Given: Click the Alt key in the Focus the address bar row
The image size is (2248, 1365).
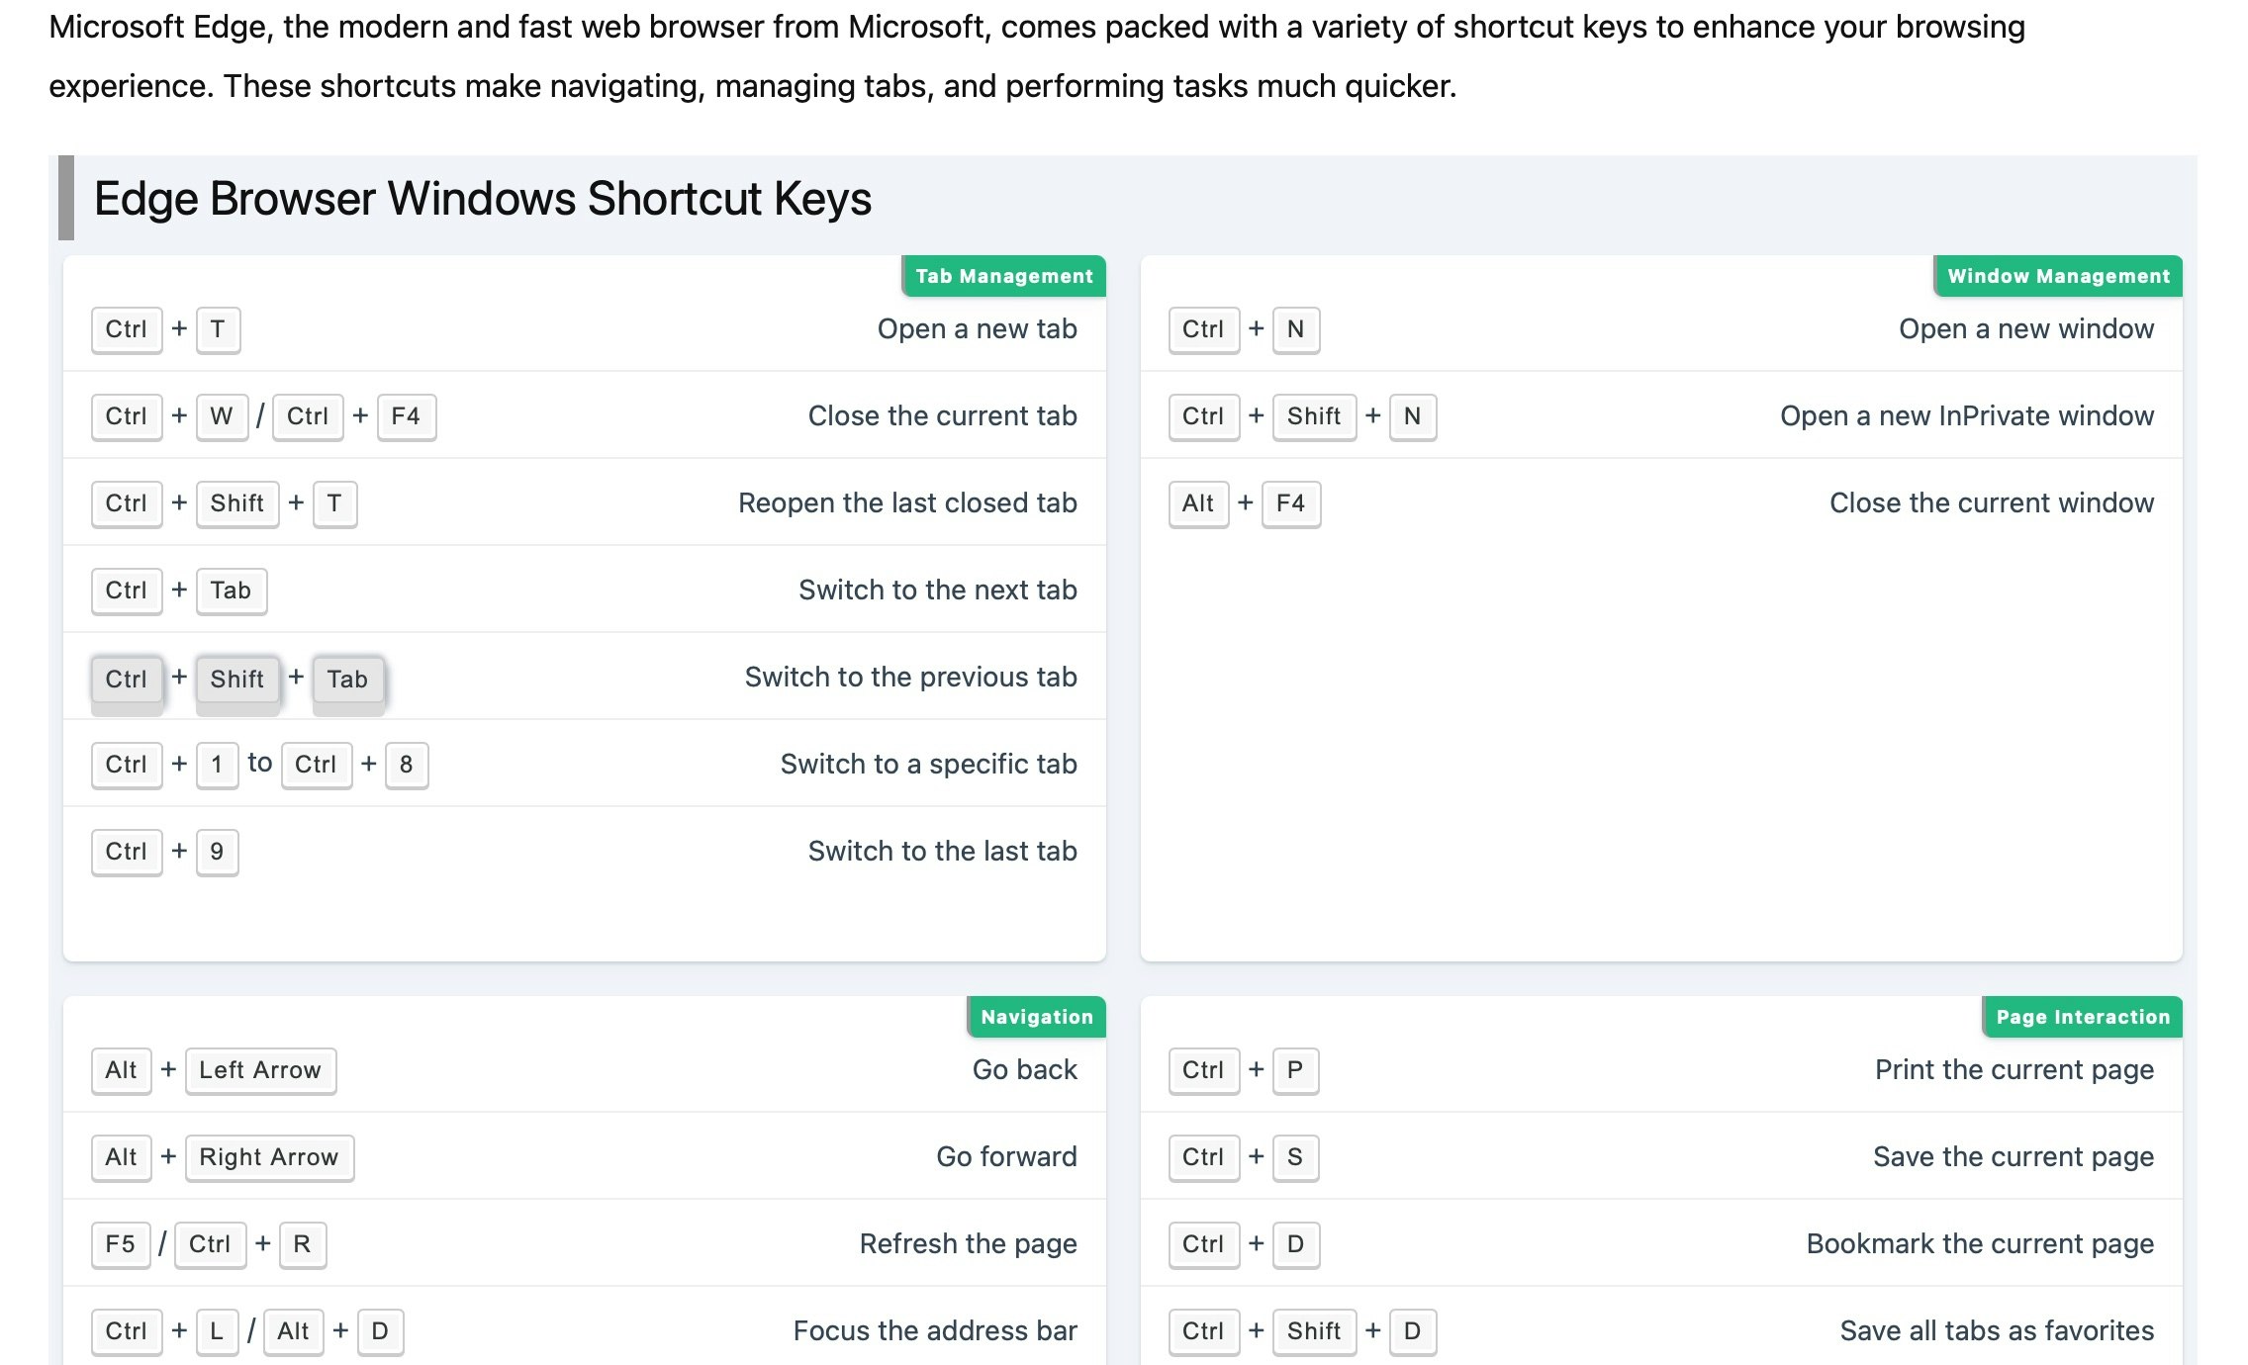Looking at the screenshot, I should (x=294, y=1331).
